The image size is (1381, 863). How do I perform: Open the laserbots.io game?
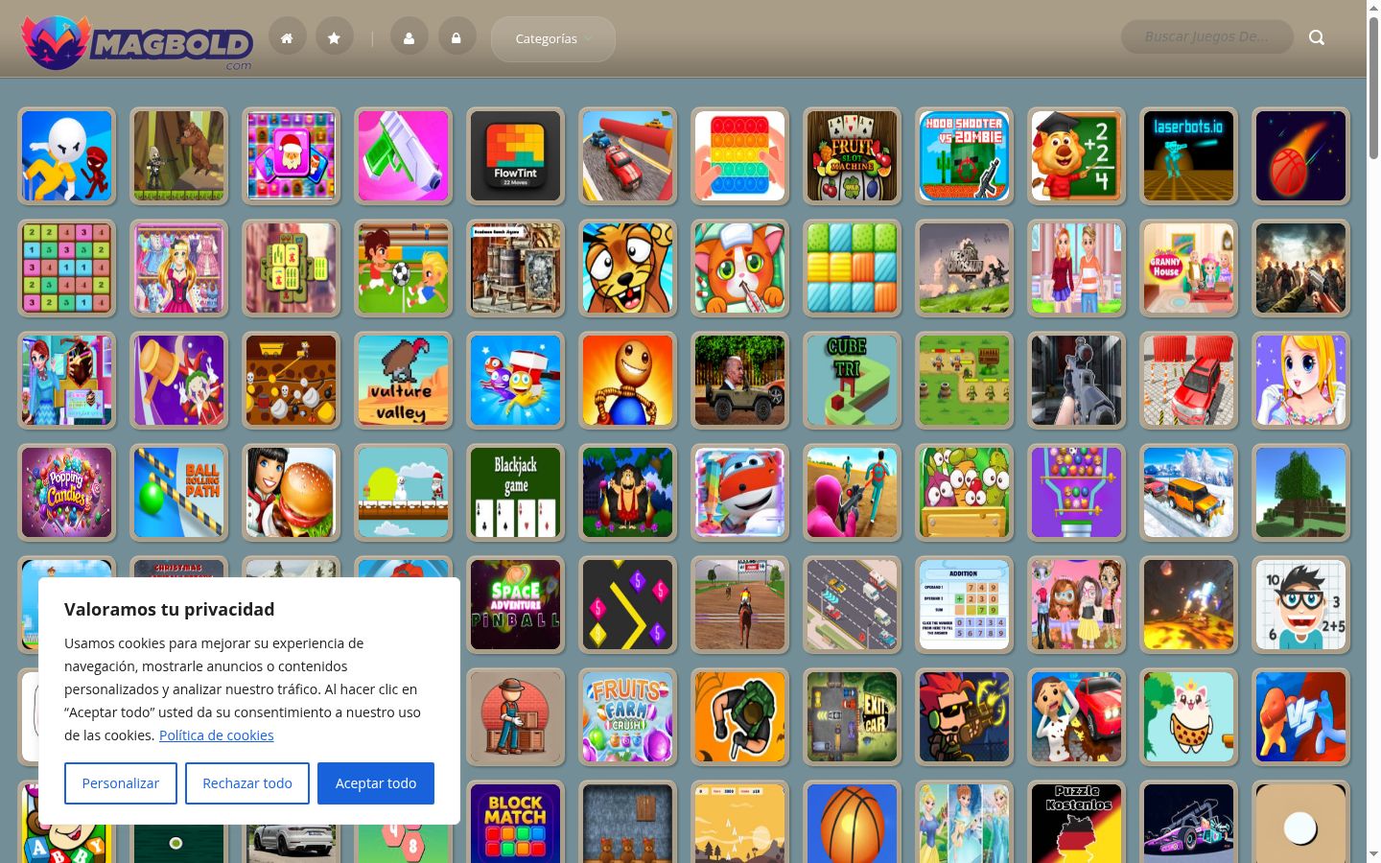point(1189,155)
